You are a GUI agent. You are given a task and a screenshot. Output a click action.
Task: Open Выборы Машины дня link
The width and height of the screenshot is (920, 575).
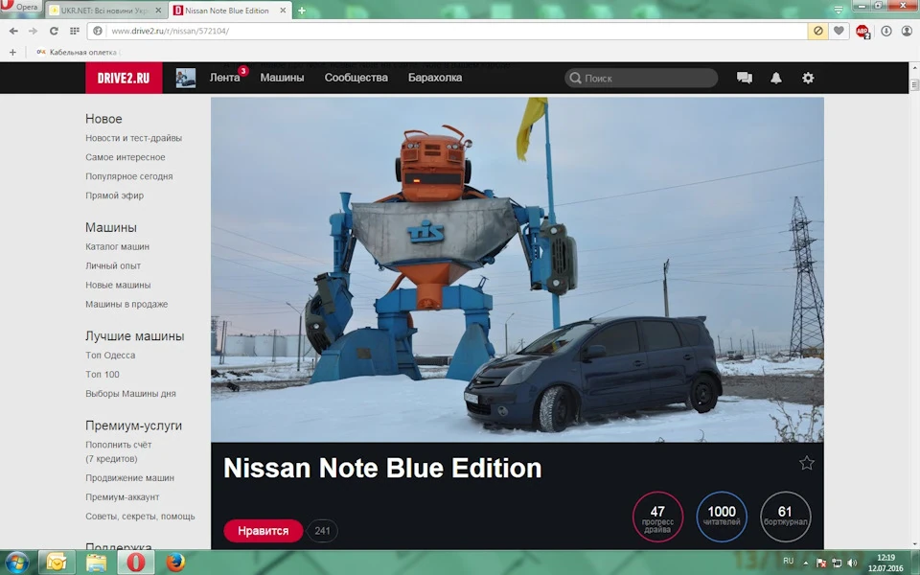131,394
